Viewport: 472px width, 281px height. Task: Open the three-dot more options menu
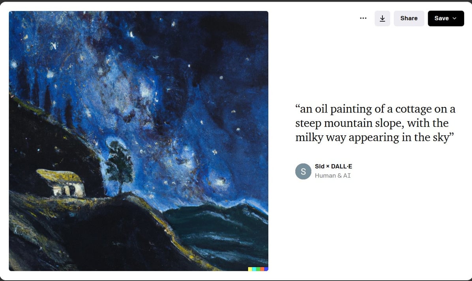[x=363, y=18]
